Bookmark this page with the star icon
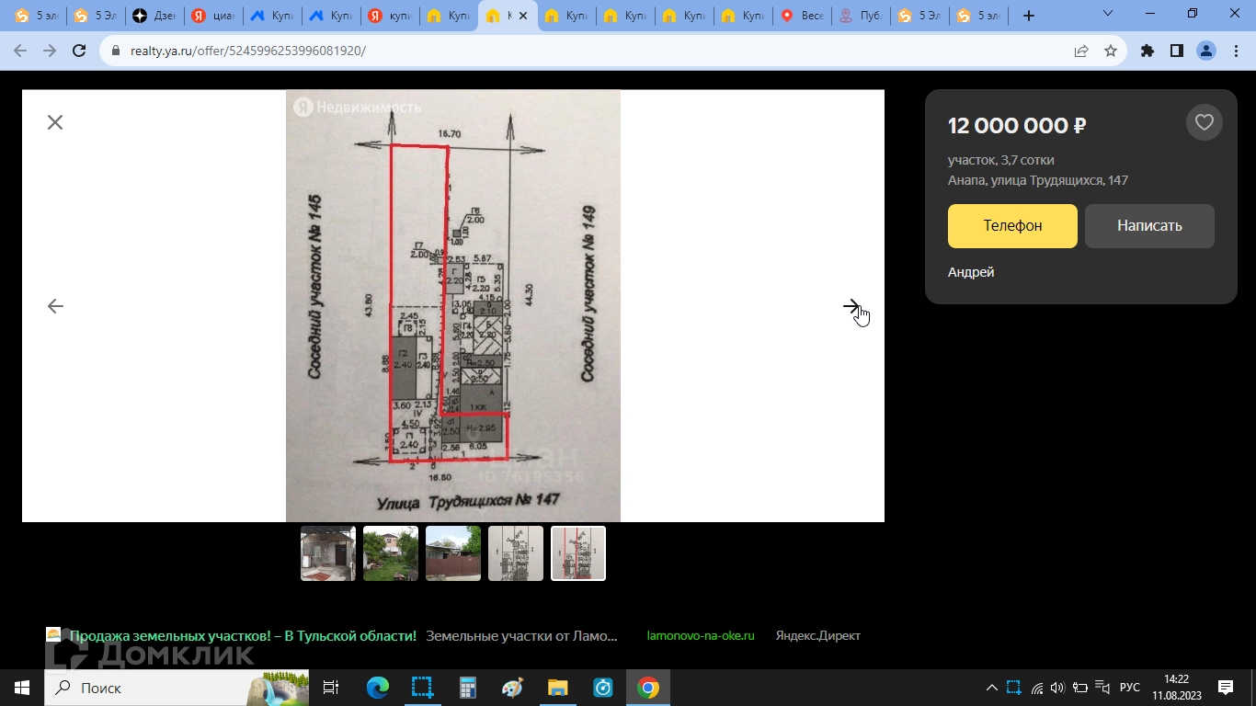Screen dimensions: 1256x706 click(1111, 51)
